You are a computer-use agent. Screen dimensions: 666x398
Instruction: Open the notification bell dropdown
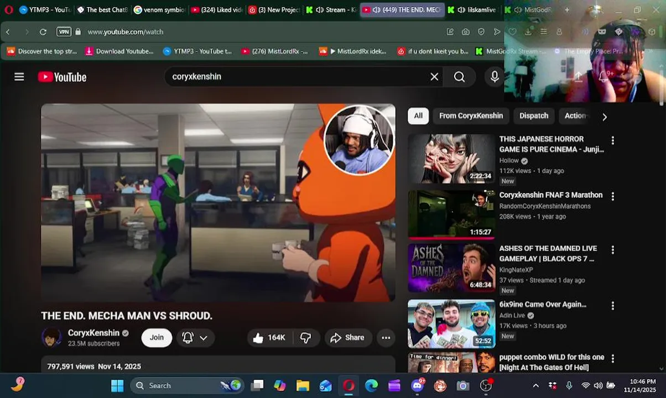tap(195, 338)
